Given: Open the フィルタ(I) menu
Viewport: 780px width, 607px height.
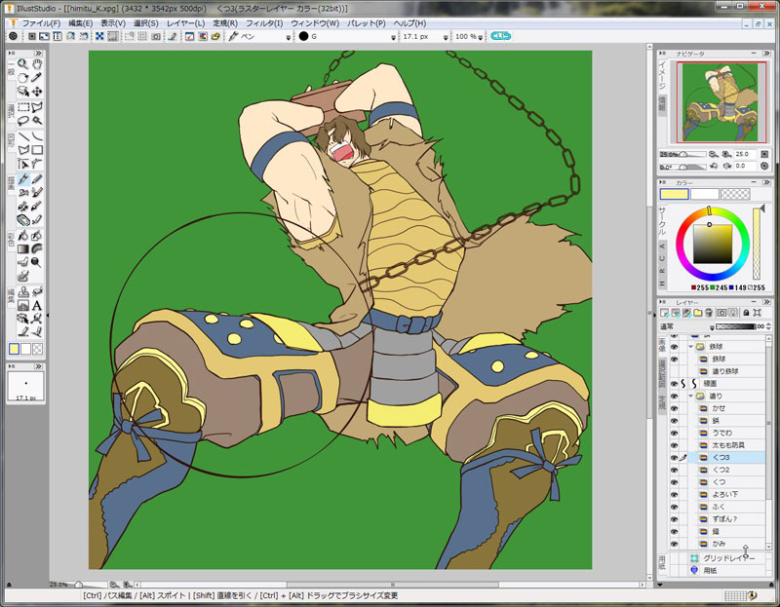Looking at the screenshot, I should (x=264, y=22).
